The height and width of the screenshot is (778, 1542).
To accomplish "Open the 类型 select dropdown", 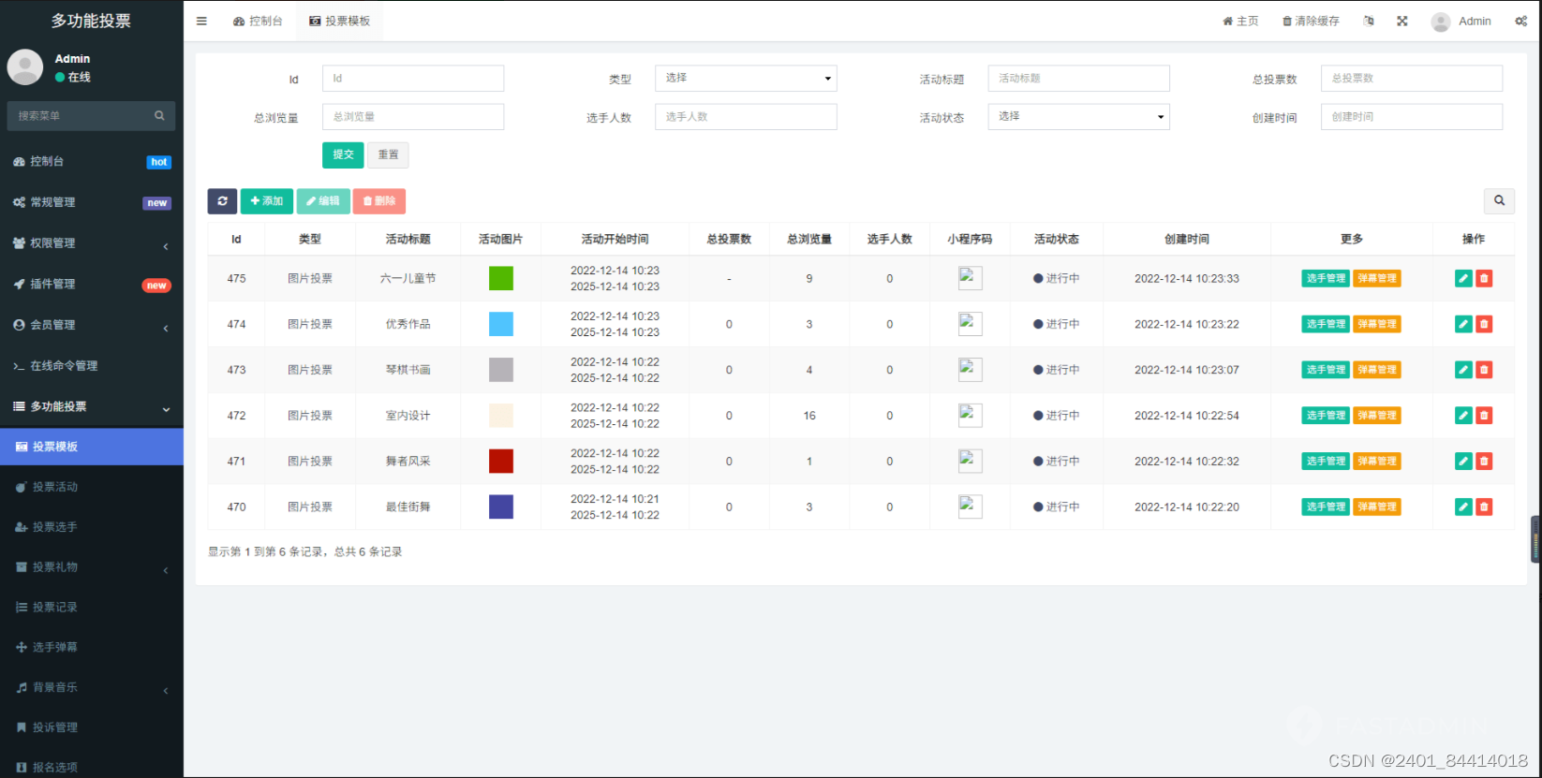I will pyautogui.click(x=746, y=78).
